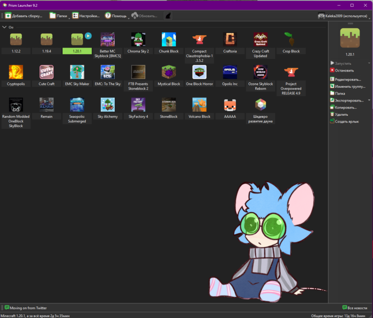Collapse the Ое instance group
373x318 pixels.
tap(4, 27)
